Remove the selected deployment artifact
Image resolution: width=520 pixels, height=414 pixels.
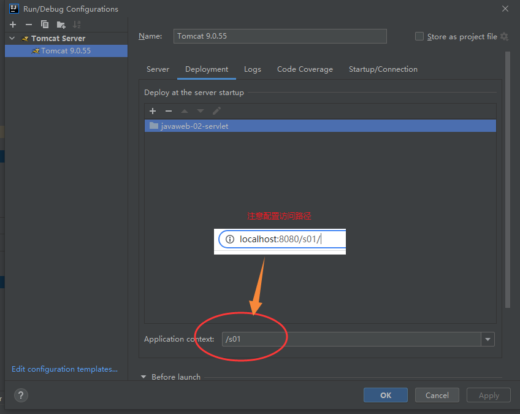point(169,111)
